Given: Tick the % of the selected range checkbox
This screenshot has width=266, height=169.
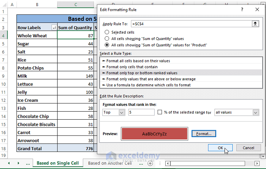Looking at the screenshot, I should (x=160, y=112).
